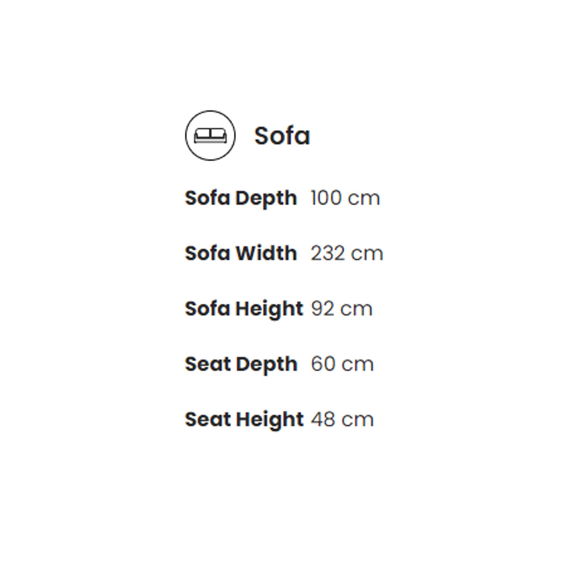Select the Sofa Depth label
Viewport: 568px width, 568px height.
[x=241, y=198]
